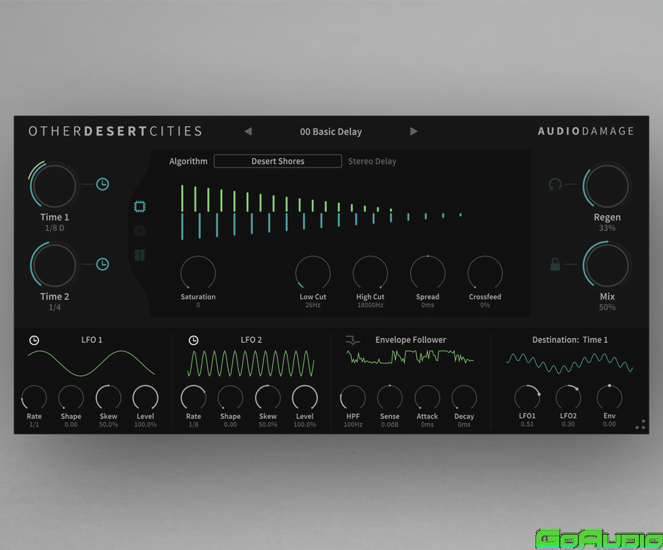This screenshot has width=663, height=550.
Task: Select the chip icon in display sidebar
Action: point(139,207)
